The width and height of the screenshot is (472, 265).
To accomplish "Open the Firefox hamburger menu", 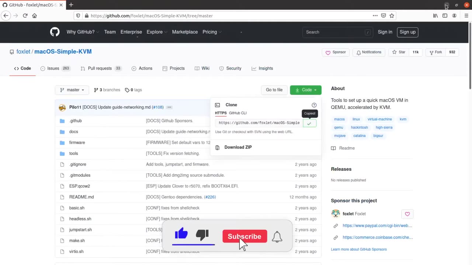I will [466, 16].
